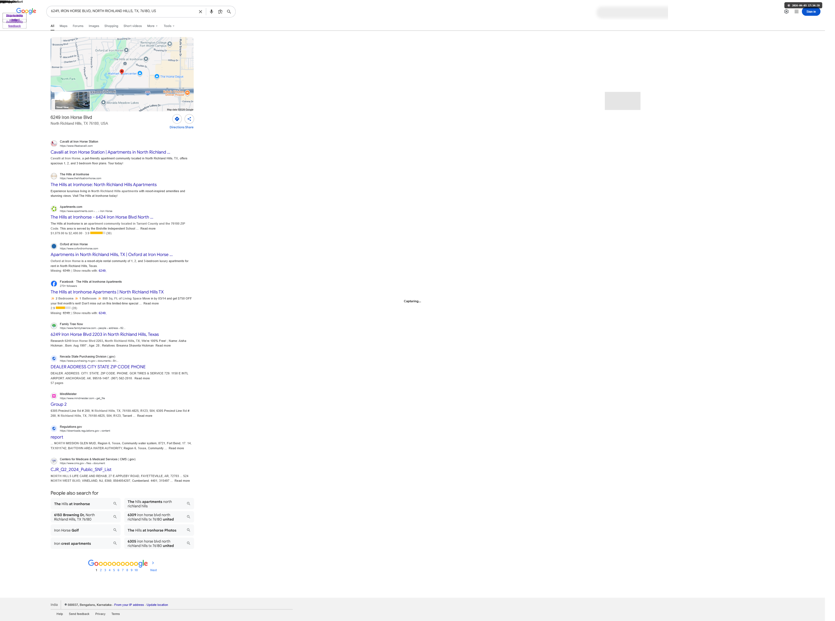
Task: Open the Street View thumbnail on map
Action: tap(72, 101)
